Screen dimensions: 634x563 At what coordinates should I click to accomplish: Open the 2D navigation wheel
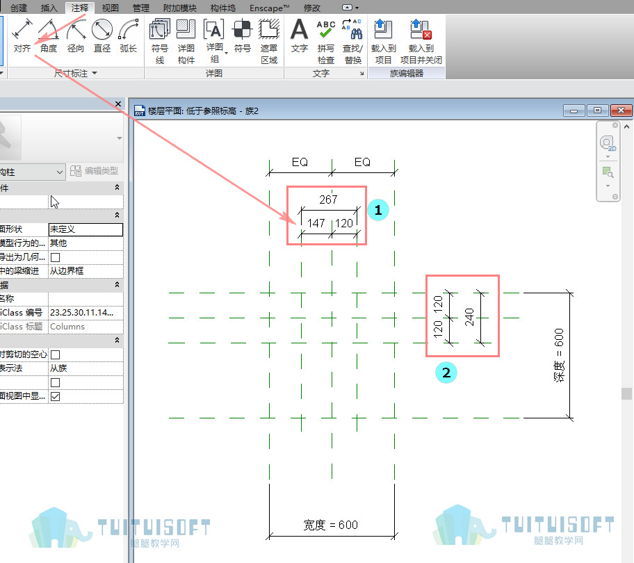click(x=608, y=143)
